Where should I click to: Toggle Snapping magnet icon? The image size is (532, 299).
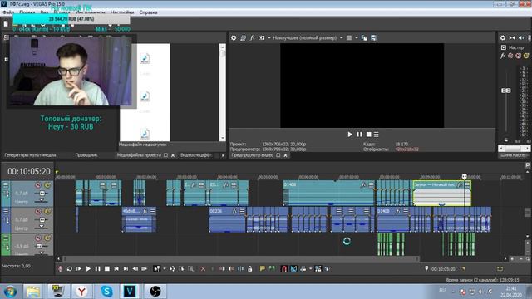[x=284, y=269]
